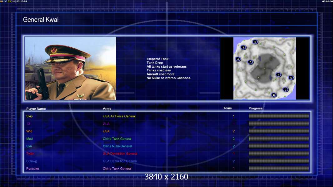Click start position 7 on the minimap
The image size is (333, 187).
click(x=243, y=47)
